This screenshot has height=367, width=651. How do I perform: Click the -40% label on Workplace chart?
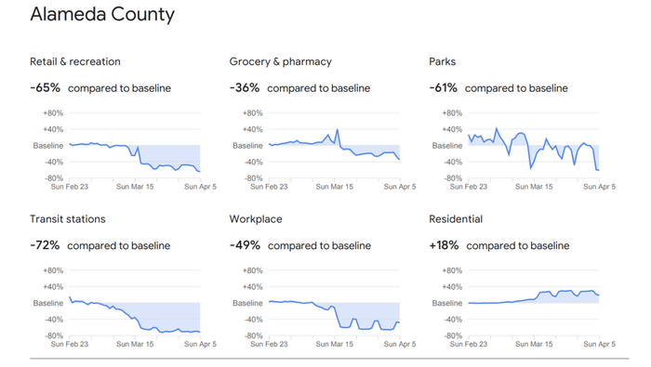253,320
